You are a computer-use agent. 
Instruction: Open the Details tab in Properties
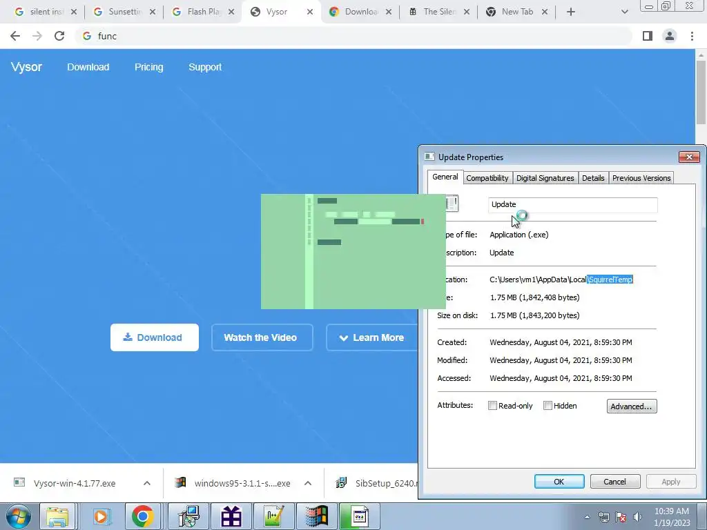pos(593,178)
